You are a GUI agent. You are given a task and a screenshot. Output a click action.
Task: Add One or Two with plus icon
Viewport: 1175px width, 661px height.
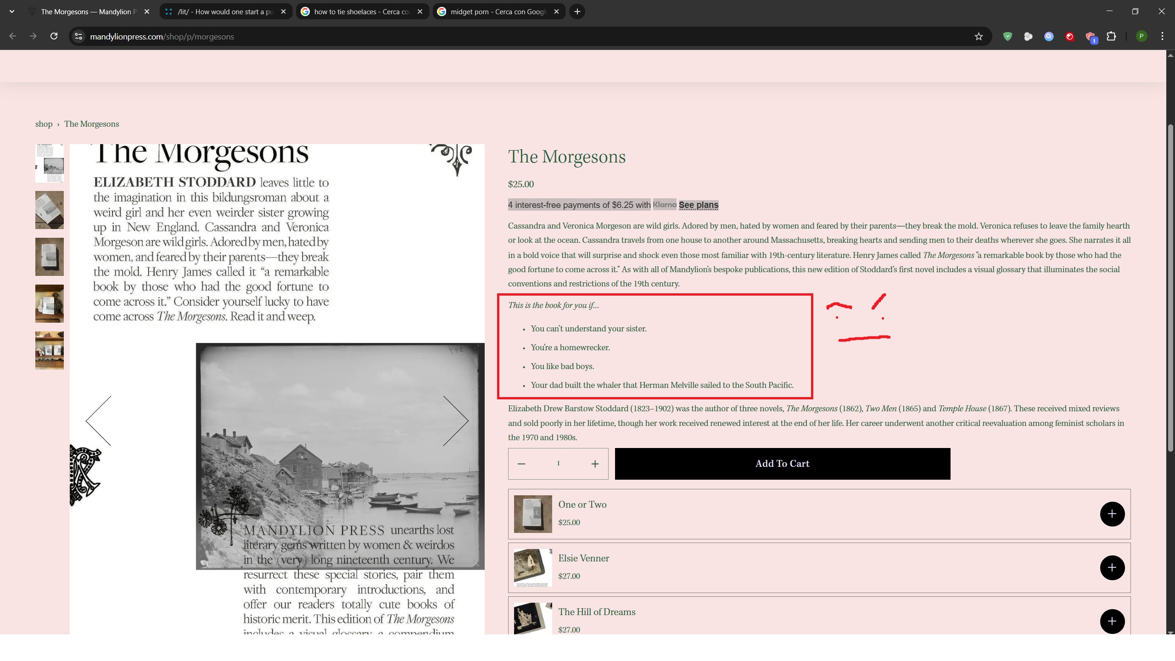[1112, 514]
